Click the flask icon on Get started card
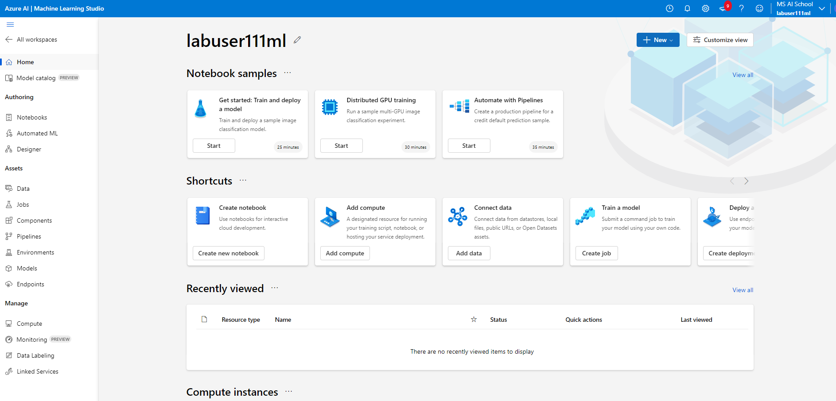The image size is (836, 401). (201, 108)
